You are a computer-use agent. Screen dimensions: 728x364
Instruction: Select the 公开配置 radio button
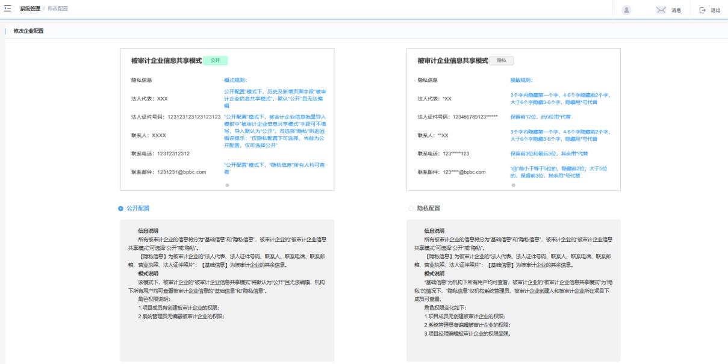pyautogui.click(x=121, y=208)
